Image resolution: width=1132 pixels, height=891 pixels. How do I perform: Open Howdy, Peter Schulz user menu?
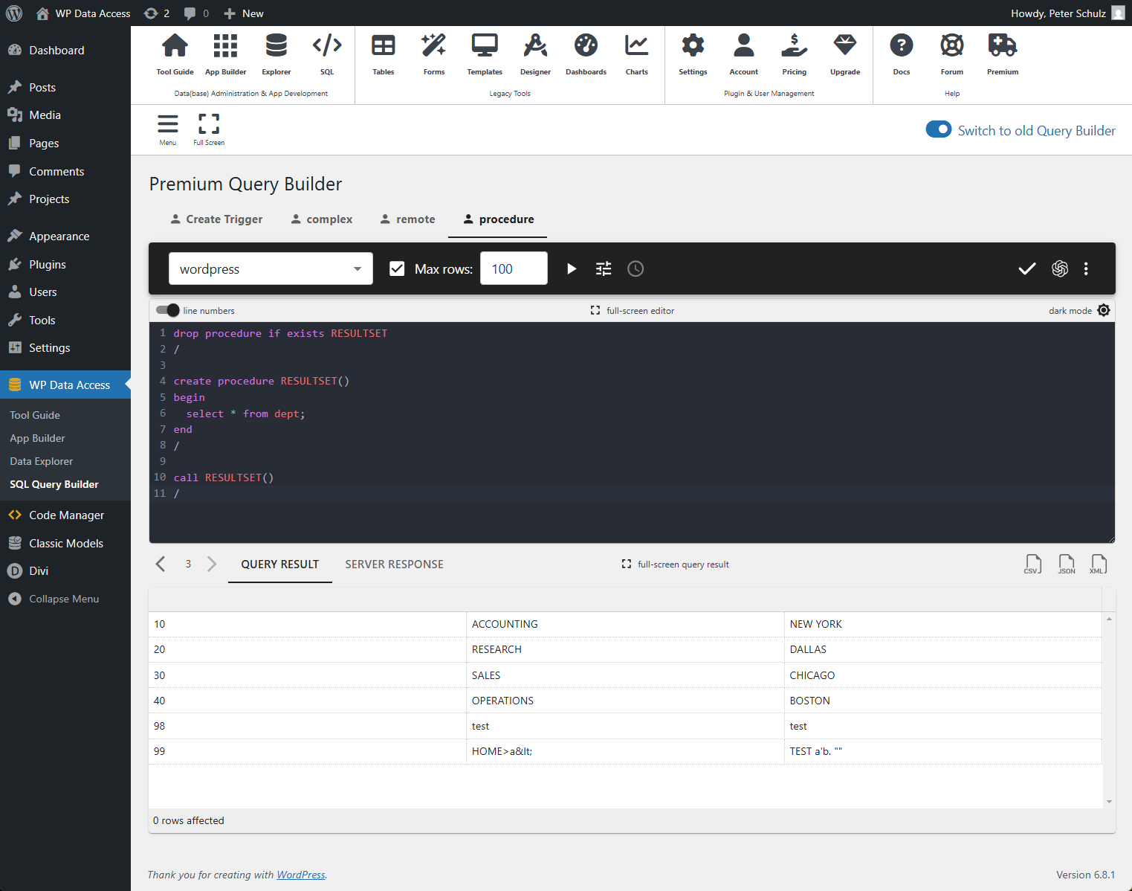click(x=1068, y=13)
